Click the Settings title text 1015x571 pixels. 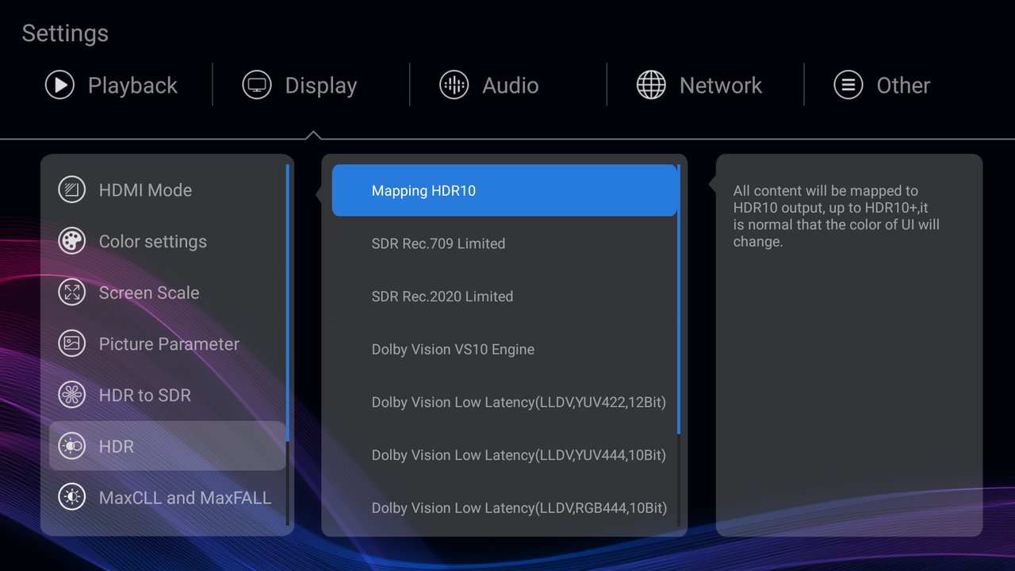point(65,33)
